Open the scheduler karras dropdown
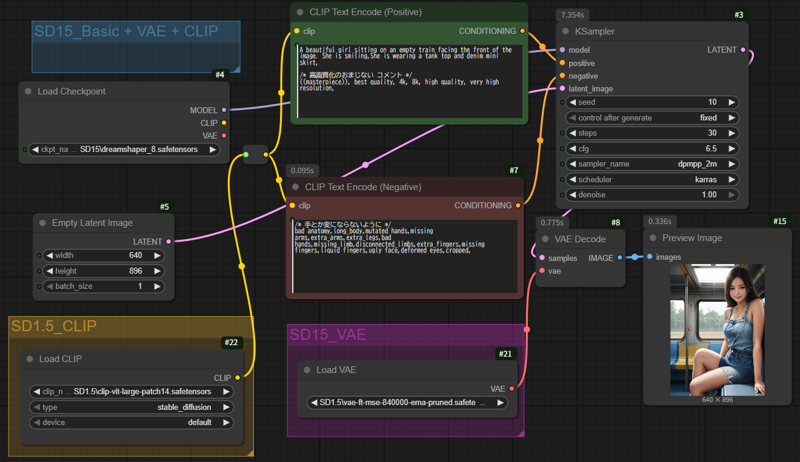The height and width of the screenshot is (462, 800). pos(652,180)
